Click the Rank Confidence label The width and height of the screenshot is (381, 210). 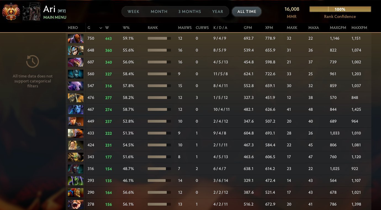(x=340, y=17)
